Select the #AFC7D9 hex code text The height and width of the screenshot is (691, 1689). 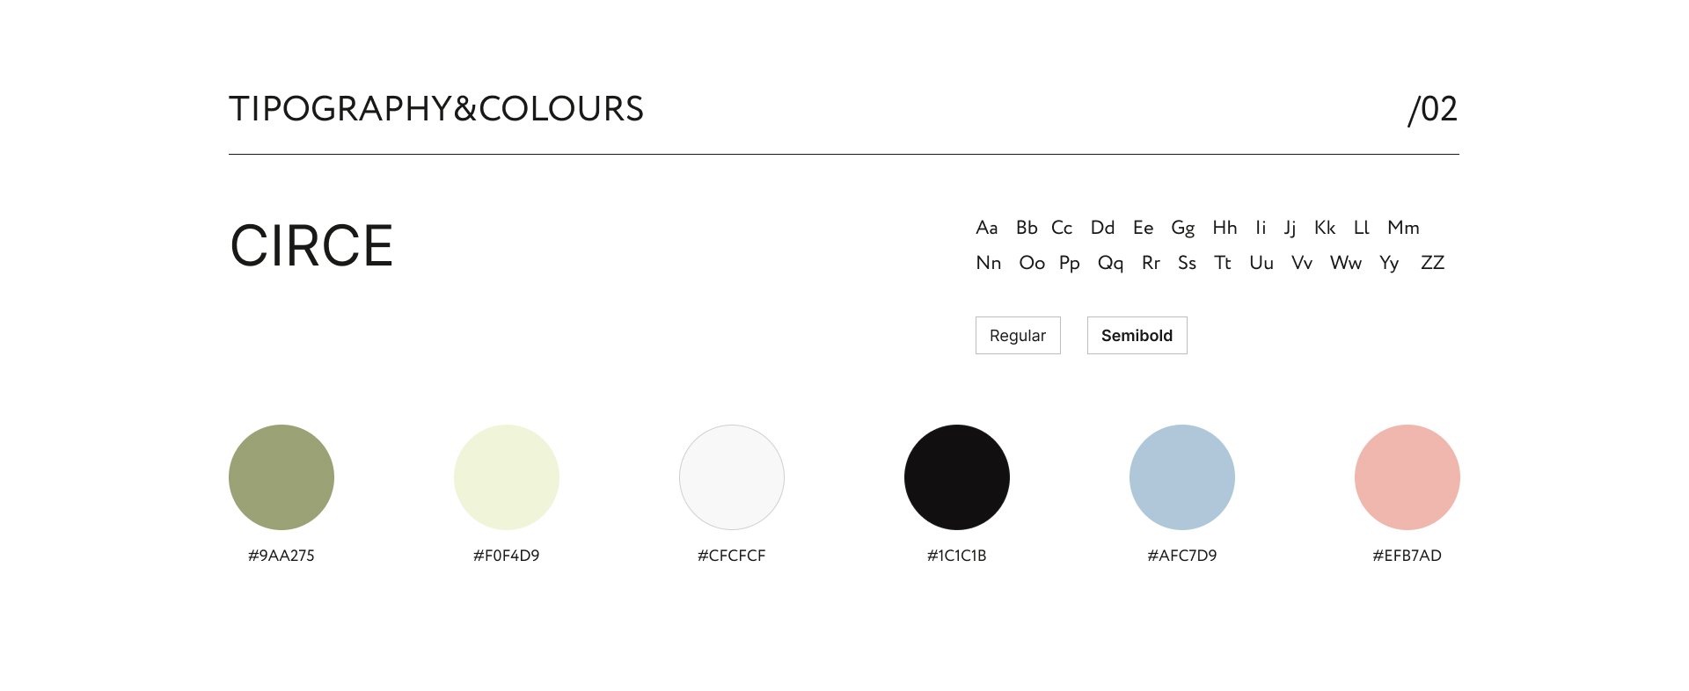pos(1182,556)
